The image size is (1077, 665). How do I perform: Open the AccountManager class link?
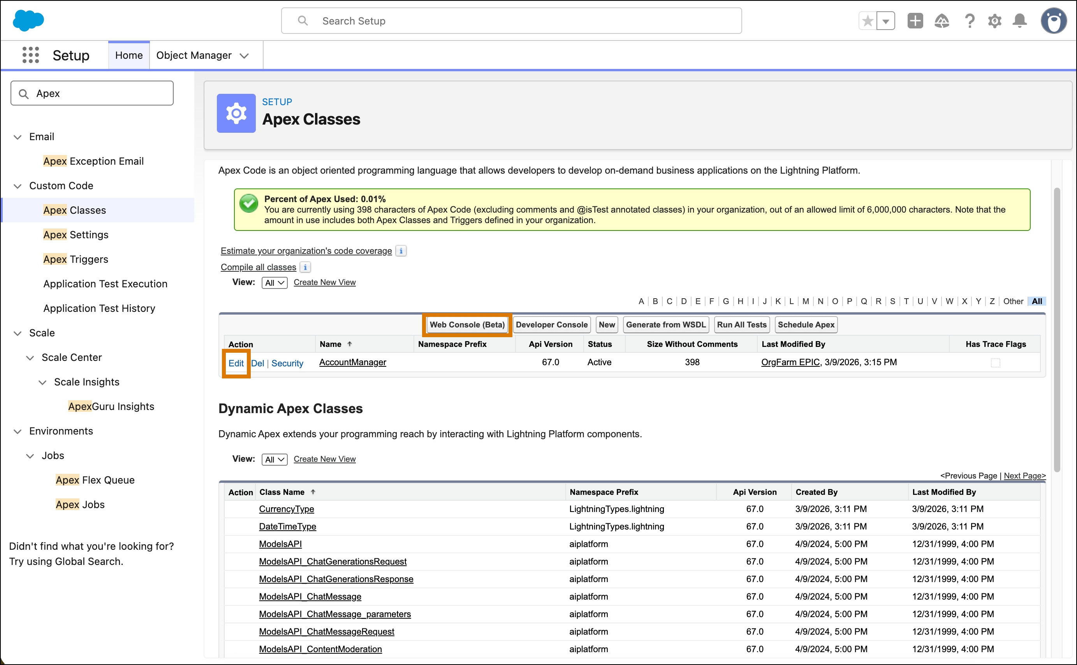(352, 362)
